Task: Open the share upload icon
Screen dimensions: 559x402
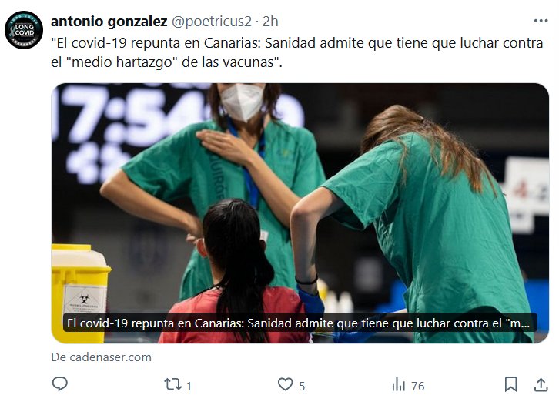Action: point(541,384)
